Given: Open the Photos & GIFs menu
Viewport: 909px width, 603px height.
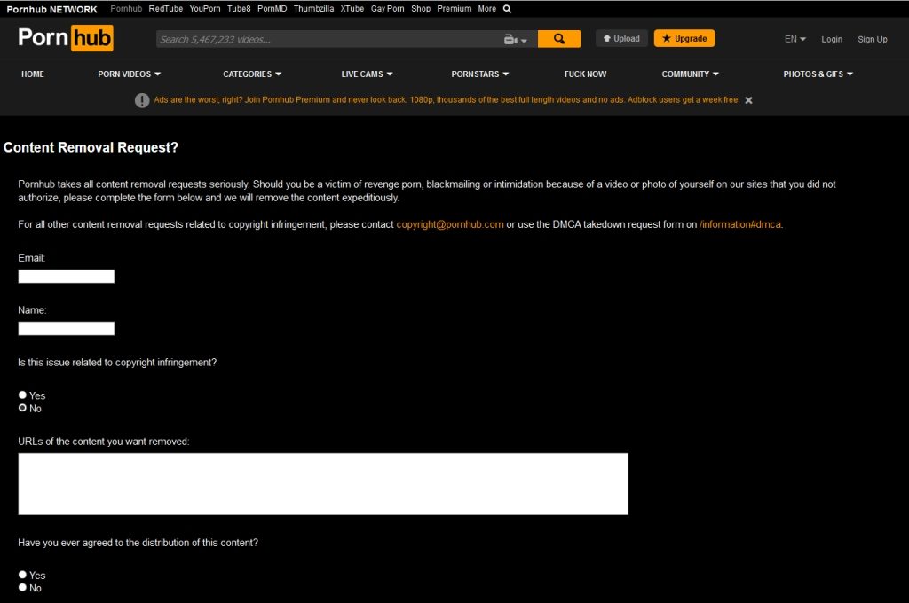Looking at the screenshot, I should click(x=818, y=74).
